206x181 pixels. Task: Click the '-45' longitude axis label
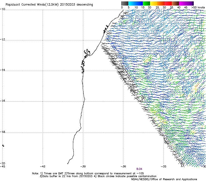pyautogui.click(x=3, y=167)
